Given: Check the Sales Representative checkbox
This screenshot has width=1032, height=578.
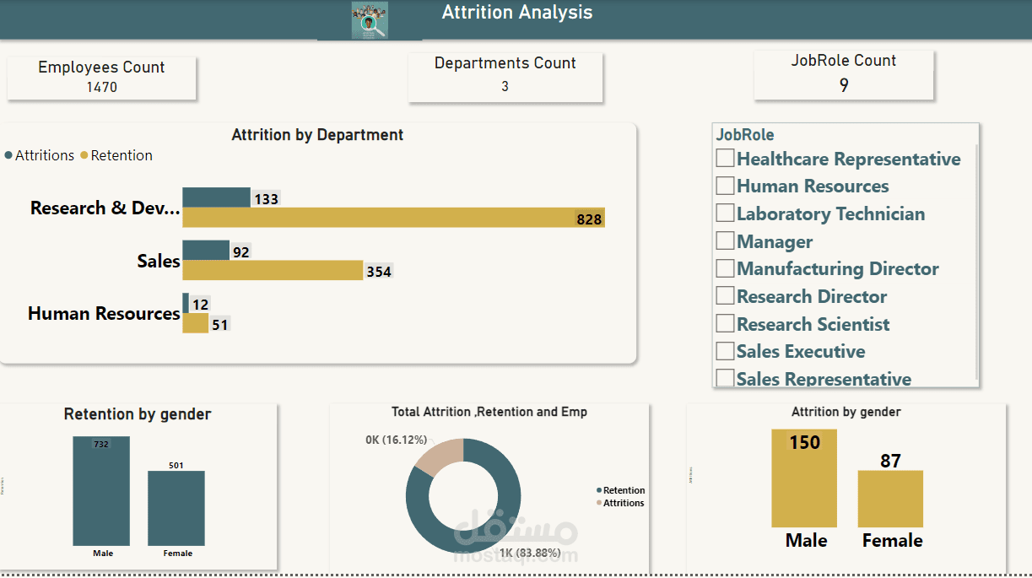Looking at the screenshot, I should pyautogui.click(x=725, y=378).
